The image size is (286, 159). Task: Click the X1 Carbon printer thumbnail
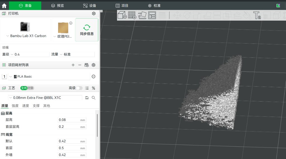tap(25, 26)
